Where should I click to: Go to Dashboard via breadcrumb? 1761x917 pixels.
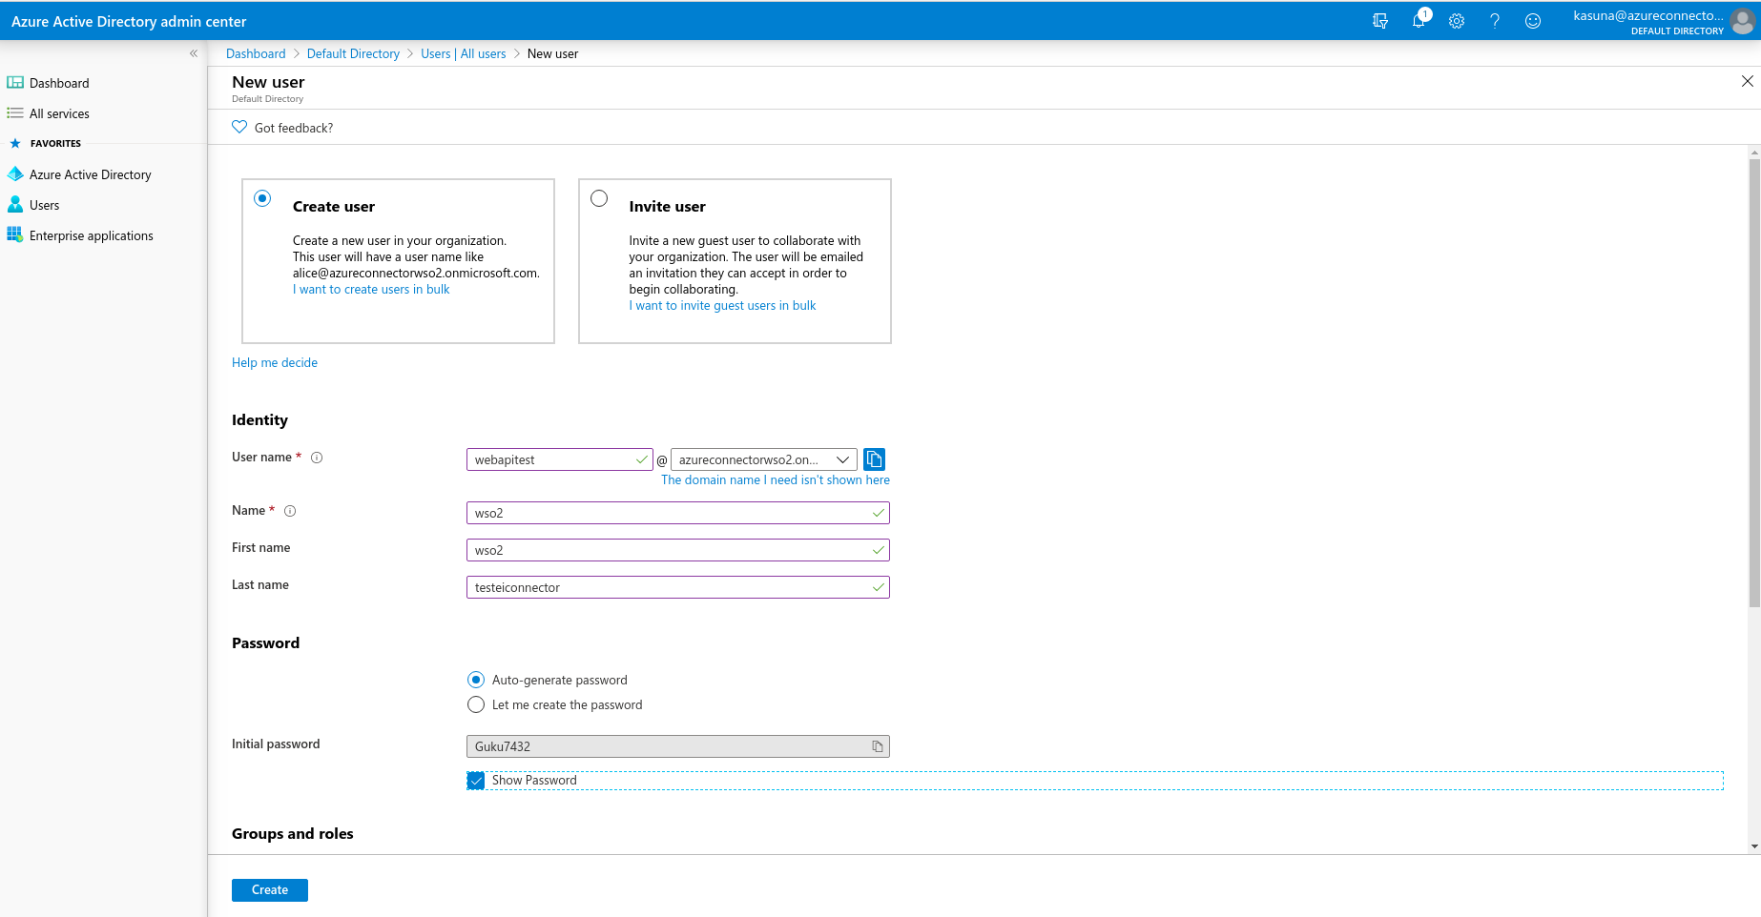[x=255, y=53]
